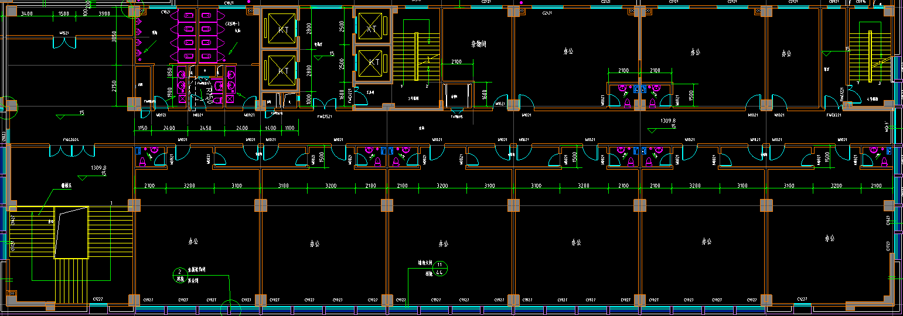
Task: Select the 1900 vertical dimension text
Action: (169, 91)
